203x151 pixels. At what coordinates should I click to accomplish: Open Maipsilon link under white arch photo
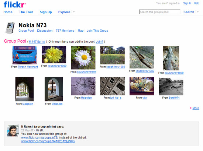[57, 104]
